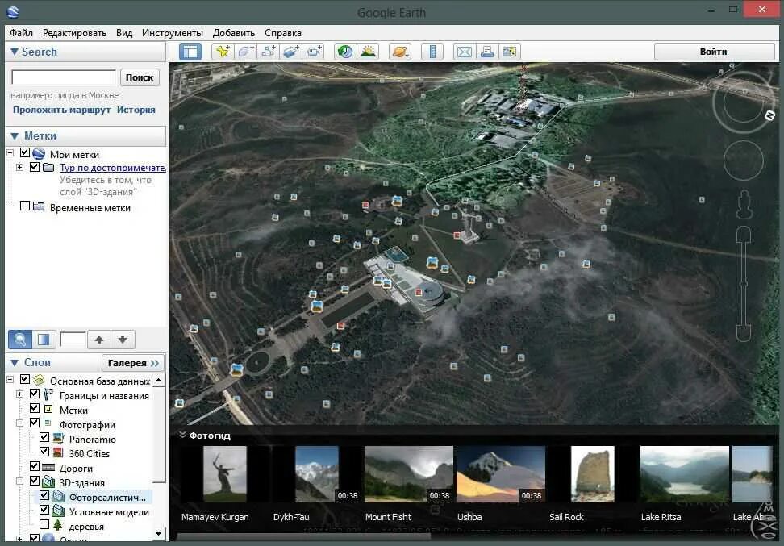Open the Справка menu
Image resolution: width=784 pixels, height=546 pixels.
click(283, 33)
